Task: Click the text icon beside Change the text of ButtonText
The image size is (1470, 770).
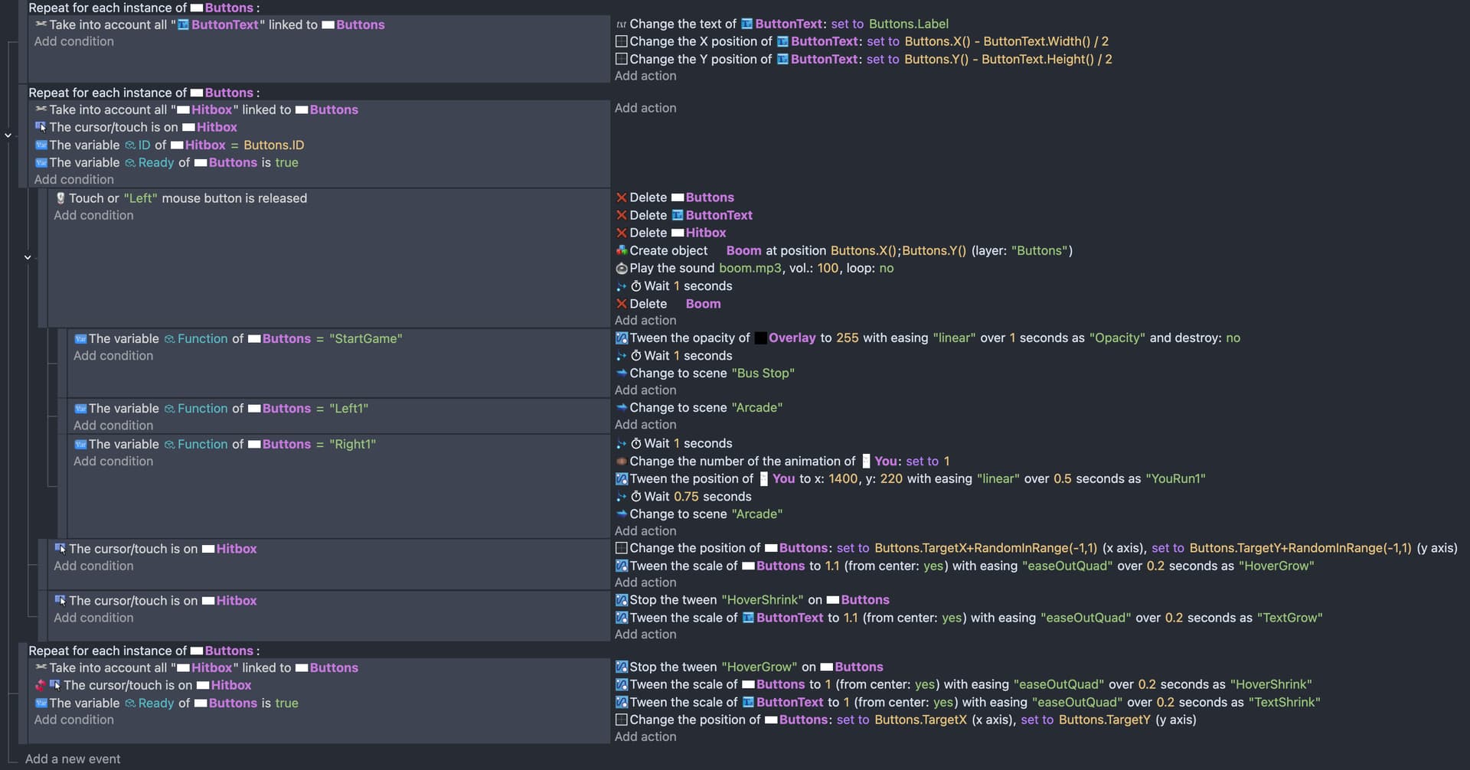Action: [x=621, y=24]
